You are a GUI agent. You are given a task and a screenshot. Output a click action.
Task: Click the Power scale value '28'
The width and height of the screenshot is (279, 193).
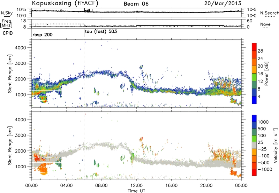260,51
